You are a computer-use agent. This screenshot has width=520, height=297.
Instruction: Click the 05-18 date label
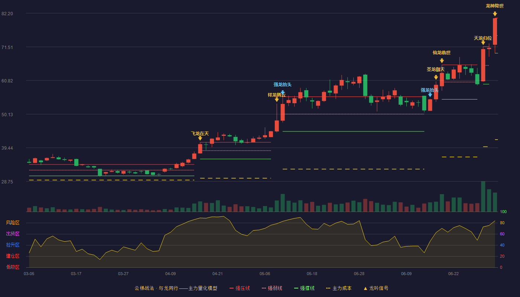coord(312,274)
